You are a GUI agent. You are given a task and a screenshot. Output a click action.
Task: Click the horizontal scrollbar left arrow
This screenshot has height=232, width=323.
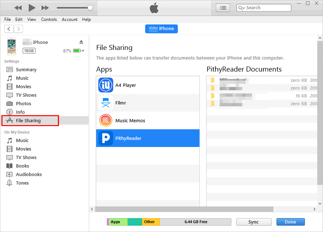(92, 209)
